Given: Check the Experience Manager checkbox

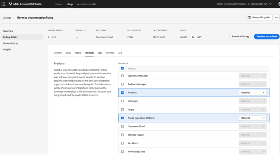Looking at the screenshot, I should coord(122,76).
